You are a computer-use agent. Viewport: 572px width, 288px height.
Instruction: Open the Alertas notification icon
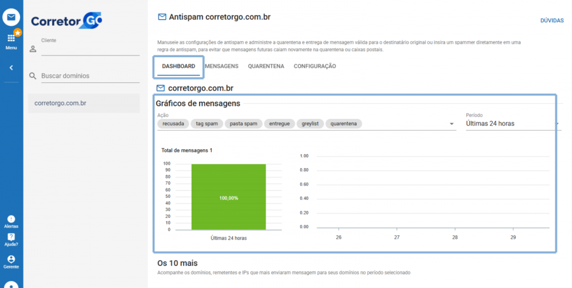click(11, 219)
